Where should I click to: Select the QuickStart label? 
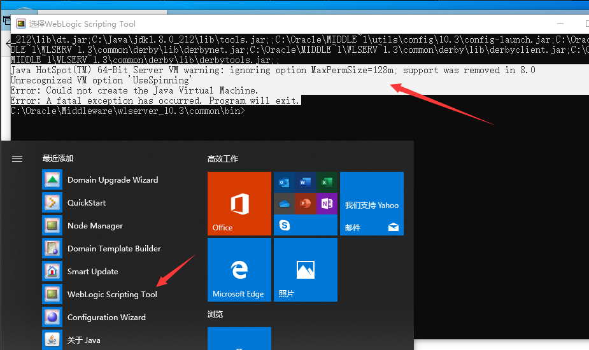[x=87, y=203]
